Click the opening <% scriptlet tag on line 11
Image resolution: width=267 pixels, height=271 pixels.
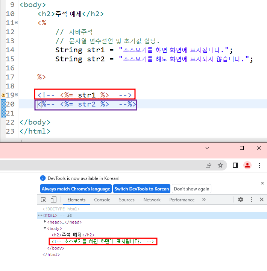42,23
